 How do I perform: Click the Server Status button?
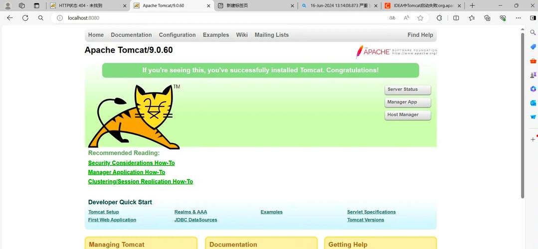[407, 90]
